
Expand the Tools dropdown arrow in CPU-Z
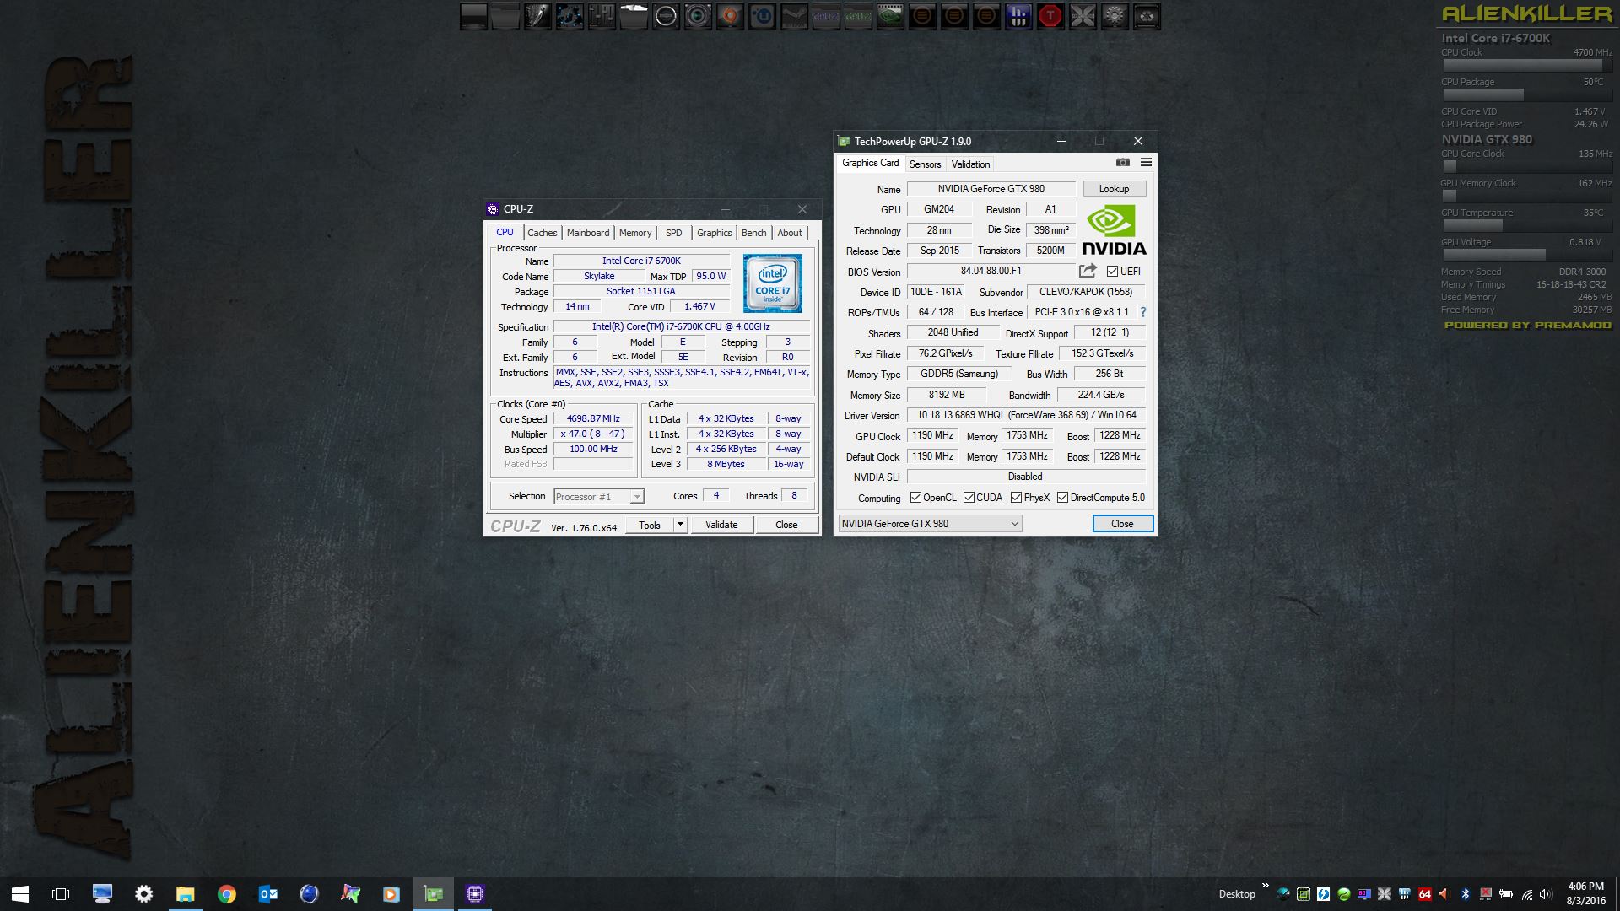(680, 525)
